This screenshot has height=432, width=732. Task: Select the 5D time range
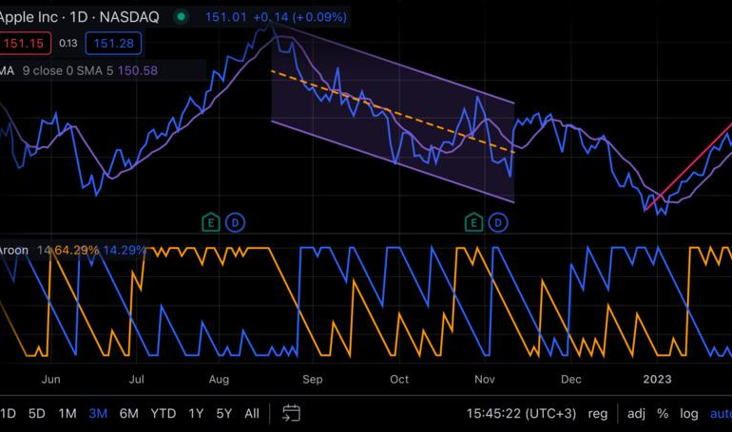click(37, 413)
